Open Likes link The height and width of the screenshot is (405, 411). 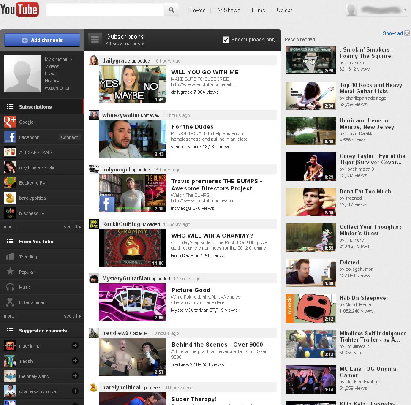(x=50, y=73)
